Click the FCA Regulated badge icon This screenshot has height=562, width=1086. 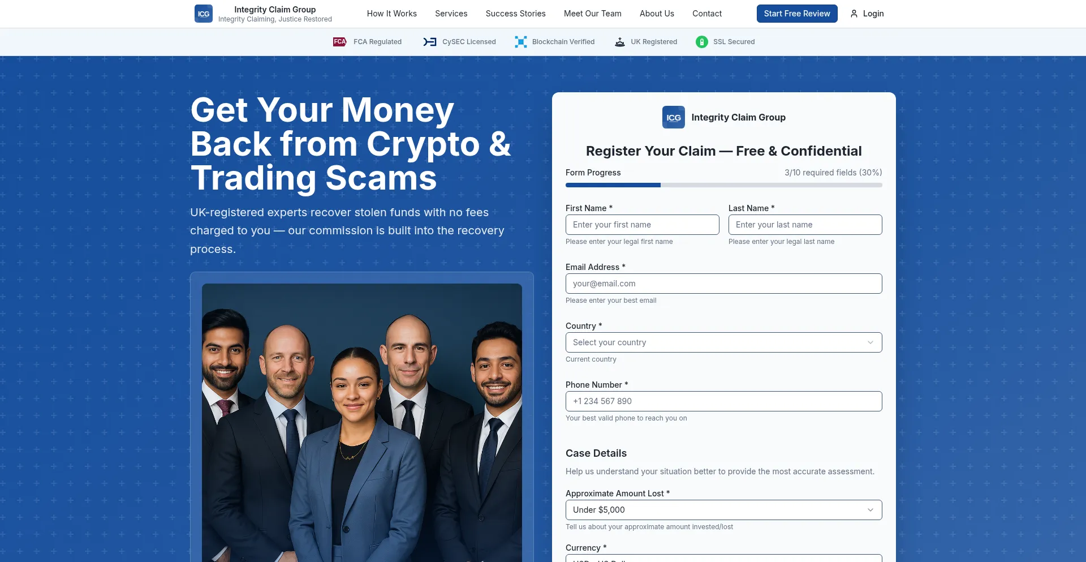pyautogui.click(x=339, y=42)
